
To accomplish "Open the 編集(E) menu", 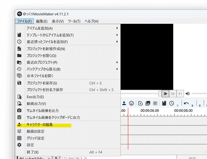I will (42, 21).
